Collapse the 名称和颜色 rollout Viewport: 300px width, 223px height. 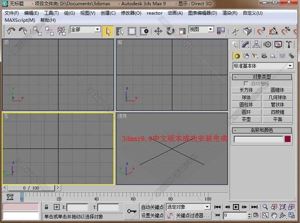262,130
